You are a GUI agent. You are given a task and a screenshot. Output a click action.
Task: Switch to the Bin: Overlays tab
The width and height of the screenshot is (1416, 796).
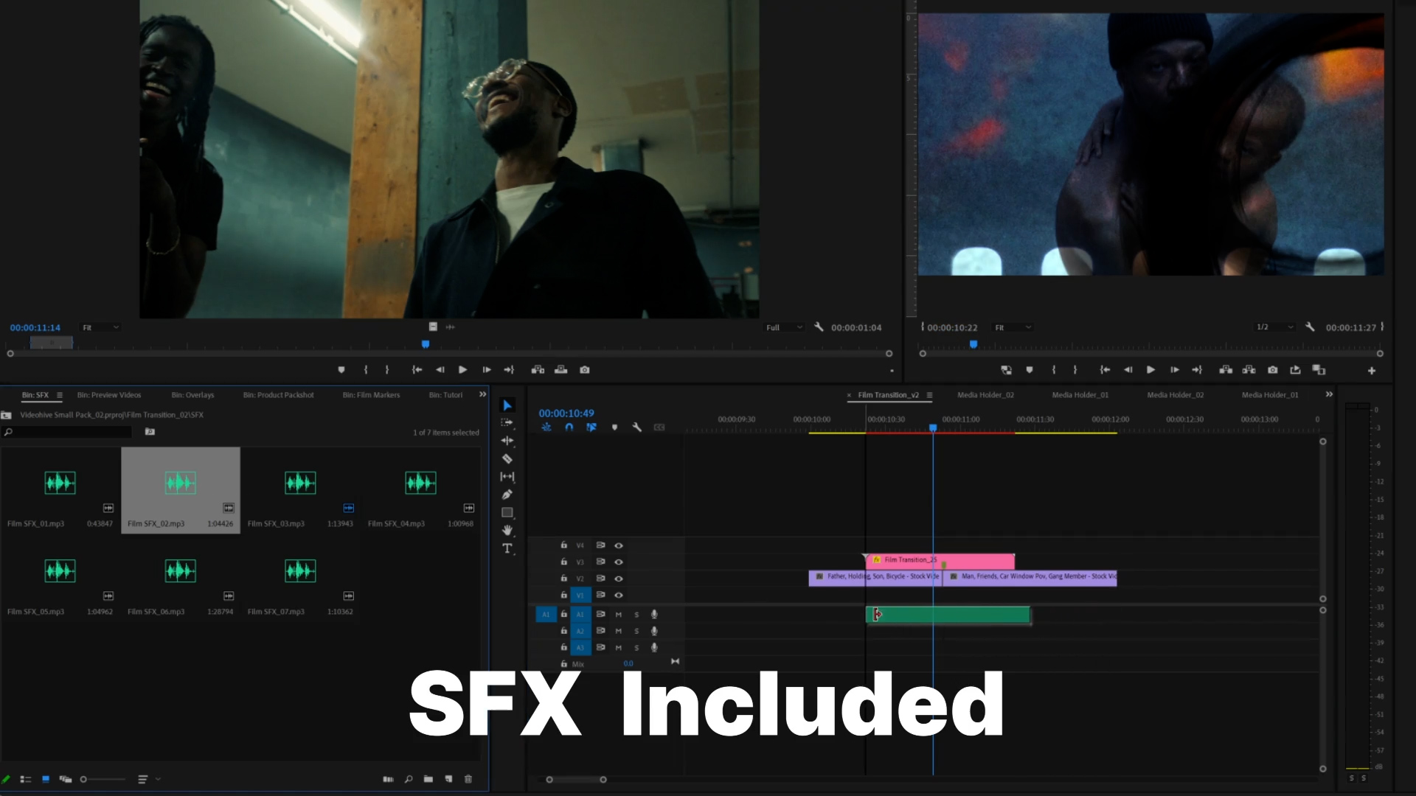click(x=192, y=395)
